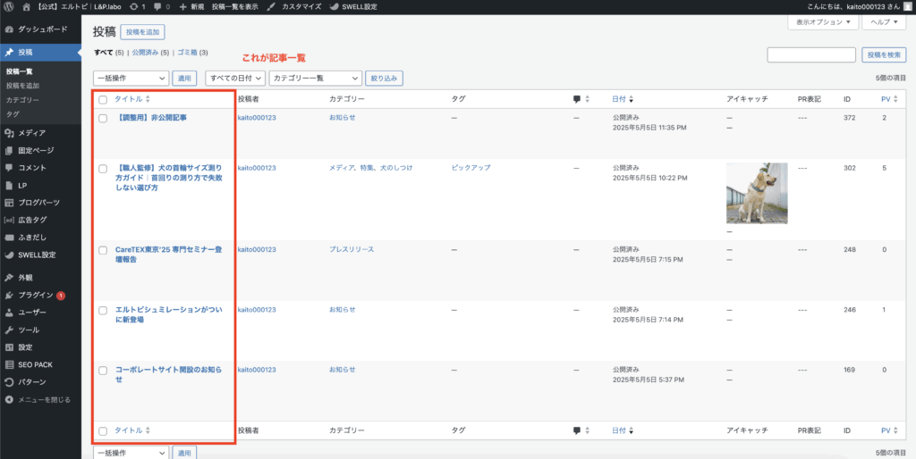The height and width of the screenshot is (459, 916).
Task: Click the 投稿を追加 button beside heading
Action: pyautogui.click(x=143, y=32)
